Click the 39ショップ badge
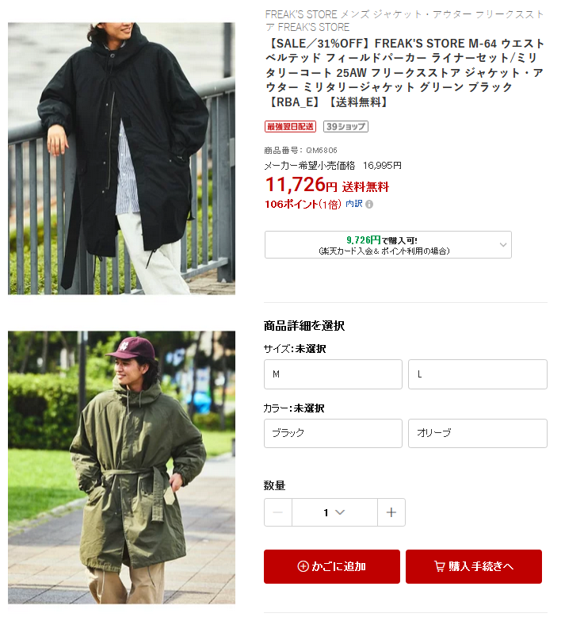Screen dimensions: 584x617 (345, 127)
